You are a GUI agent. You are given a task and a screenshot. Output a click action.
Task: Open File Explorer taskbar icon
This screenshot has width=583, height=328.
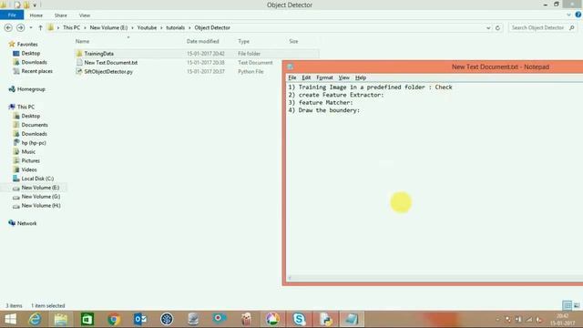coord(61,319)
